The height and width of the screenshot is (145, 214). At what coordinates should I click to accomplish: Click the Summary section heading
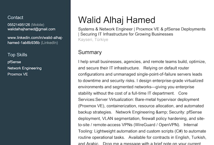click(90, 52)
